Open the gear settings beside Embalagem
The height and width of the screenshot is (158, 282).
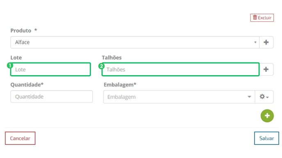pyautogui.click(x=264, y=97)
